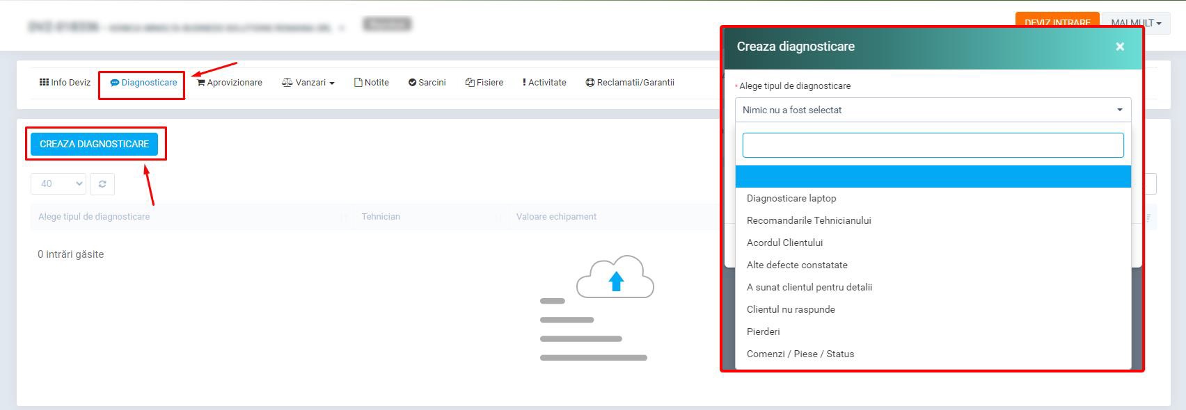Image resolution: width=1186 pixels, height=410 pixels.
Task: View the Activitate tab
Action: click(x=544, y=82)
